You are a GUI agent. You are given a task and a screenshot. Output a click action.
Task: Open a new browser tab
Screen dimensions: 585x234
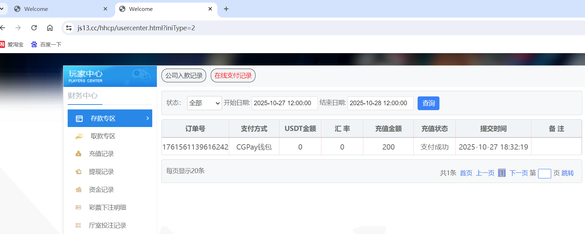tap(226, 9)
